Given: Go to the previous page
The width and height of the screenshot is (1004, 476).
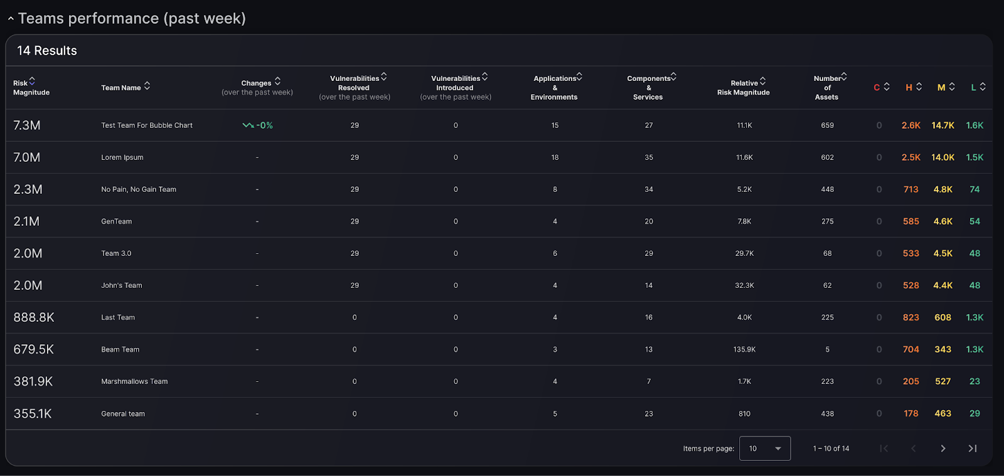Looking at the screenshot, I should tap(913, 448).
